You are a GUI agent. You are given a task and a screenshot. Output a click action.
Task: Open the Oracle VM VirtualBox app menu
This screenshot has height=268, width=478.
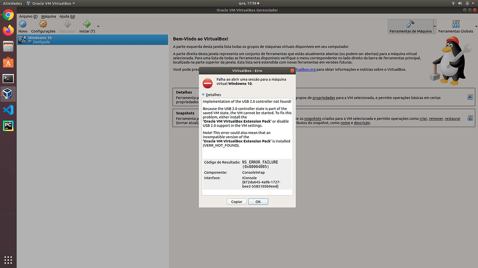coord(50,3)
